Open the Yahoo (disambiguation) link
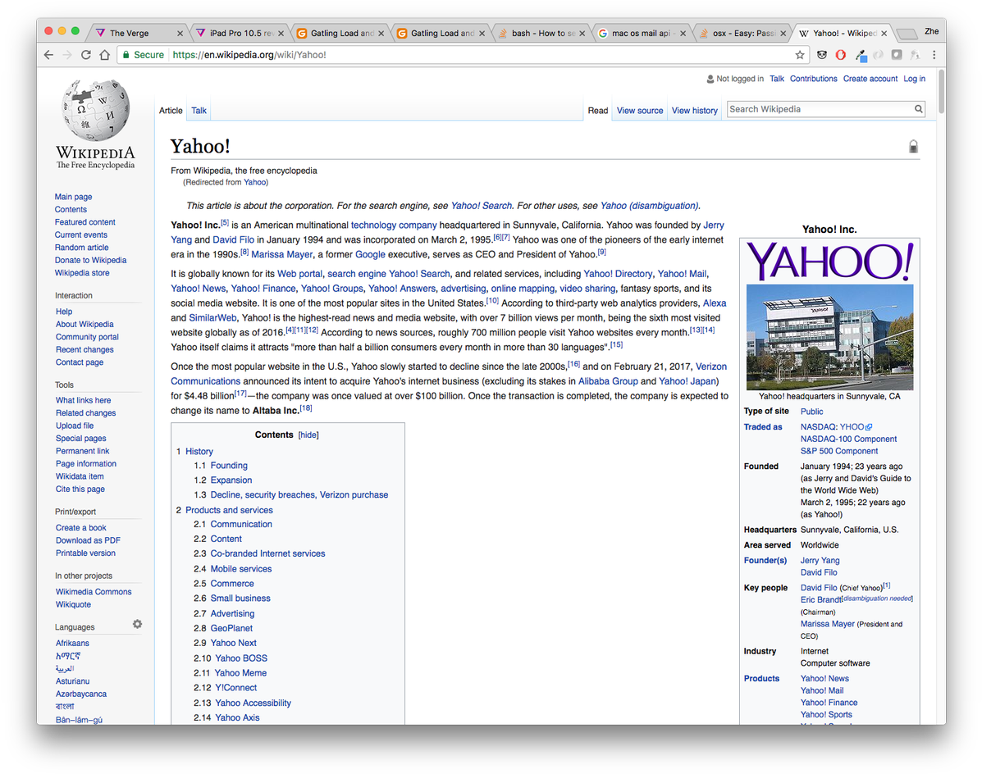Viewport: 982px width, 774px height. coord(650,206)
